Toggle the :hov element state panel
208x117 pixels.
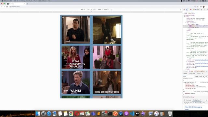(197, 76)
